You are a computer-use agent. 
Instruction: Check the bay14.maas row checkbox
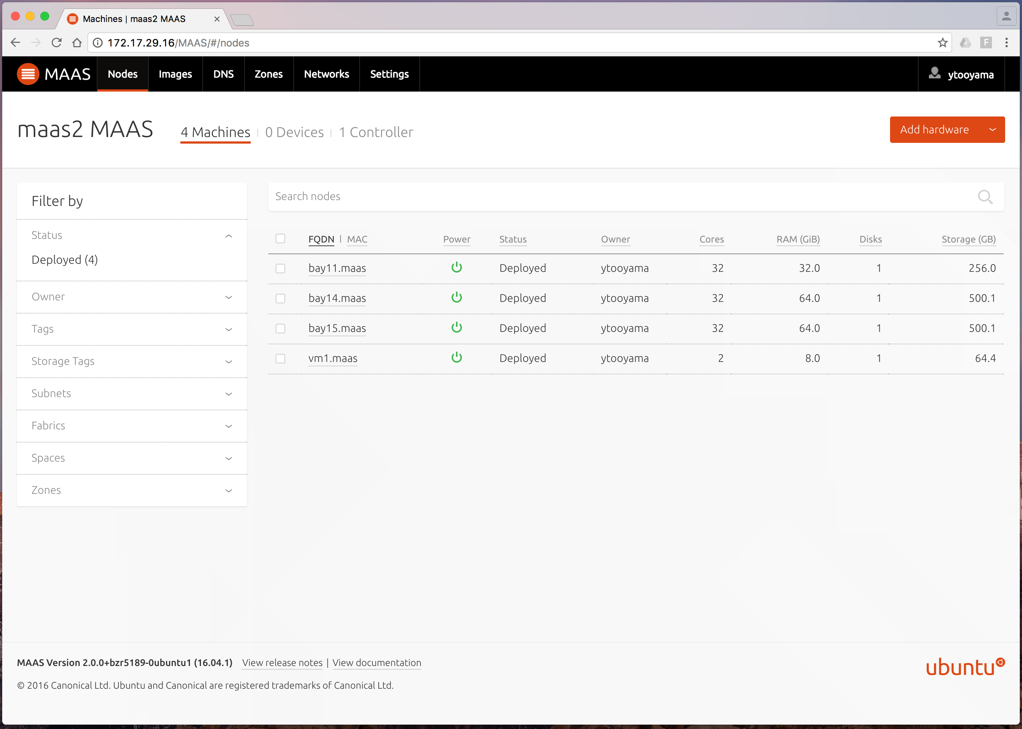[280, 299]
